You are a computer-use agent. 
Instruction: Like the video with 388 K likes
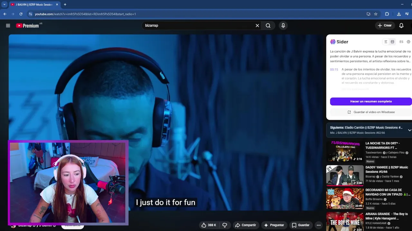[x=209, y=225]
